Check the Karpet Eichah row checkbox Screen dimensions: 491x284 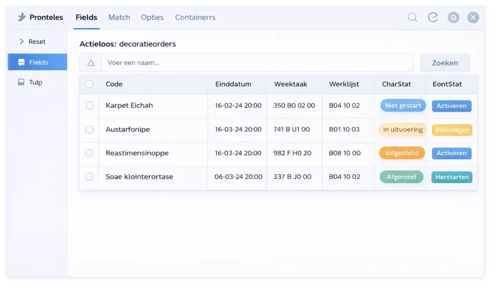pyautogui.click(x=89, y=105)
